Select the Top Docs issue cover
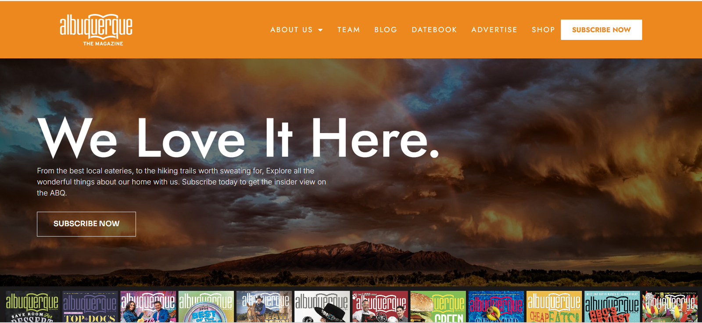 point(90,306)
